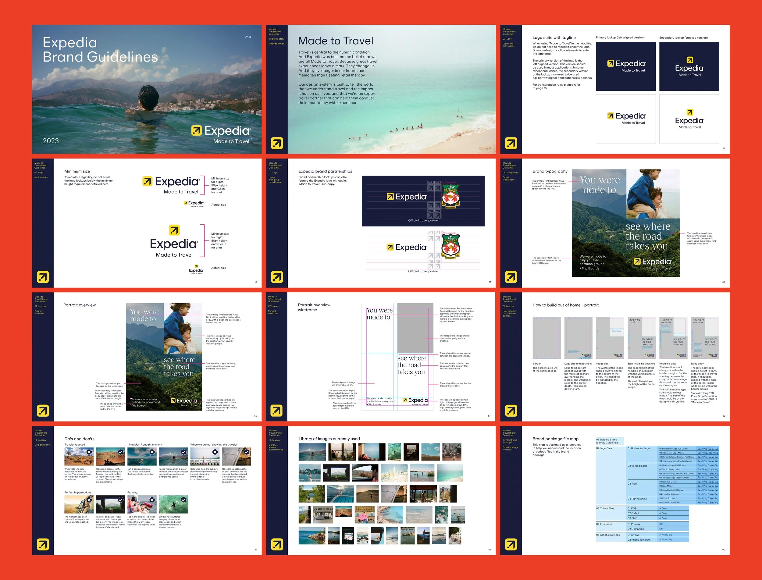Click the Wrexham AFC crest on navy background
Image resolution: width=762 pixels, height=580 pixels.
coord(450,196)
